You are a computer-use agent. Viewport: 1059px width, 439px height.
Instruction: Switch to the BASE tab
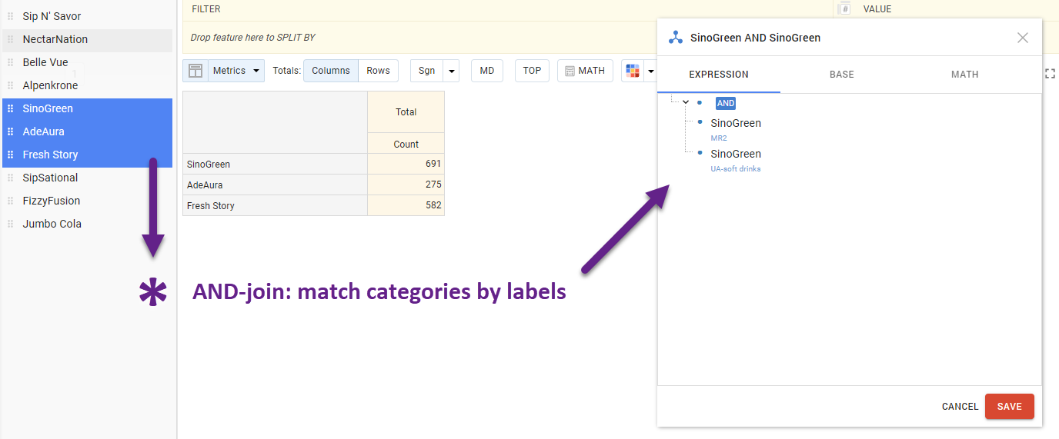841,75
